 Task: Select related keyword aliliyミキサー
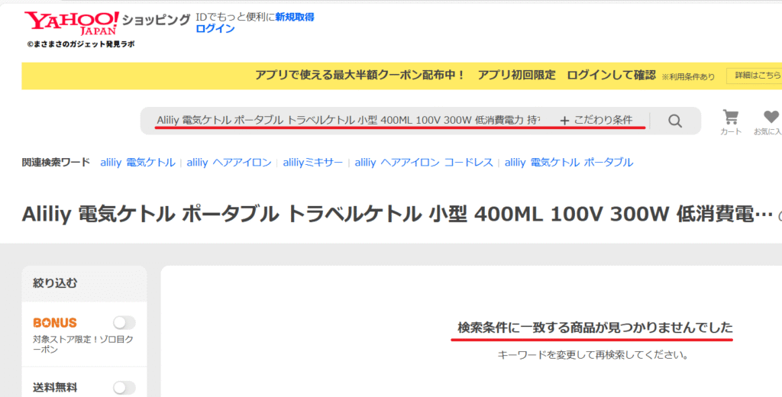pyautogui.click(x=312, y=162)
